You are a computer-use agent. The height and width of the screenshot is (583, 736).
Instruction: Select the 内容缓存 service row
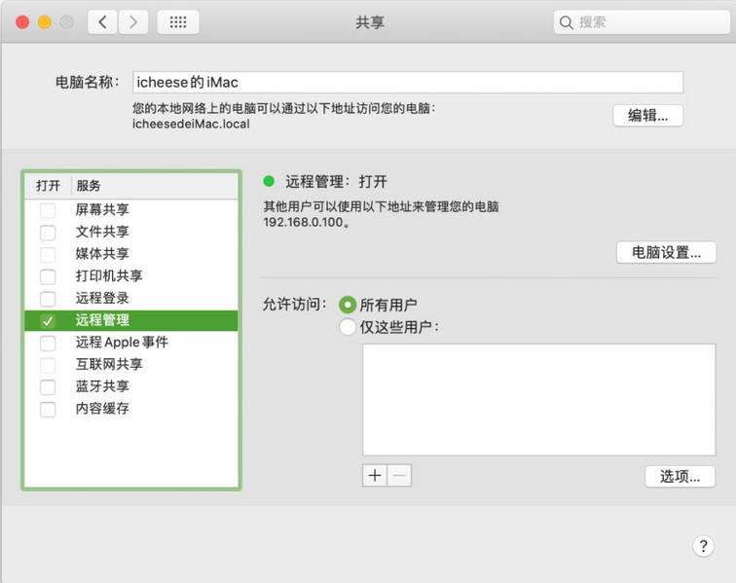131,409
